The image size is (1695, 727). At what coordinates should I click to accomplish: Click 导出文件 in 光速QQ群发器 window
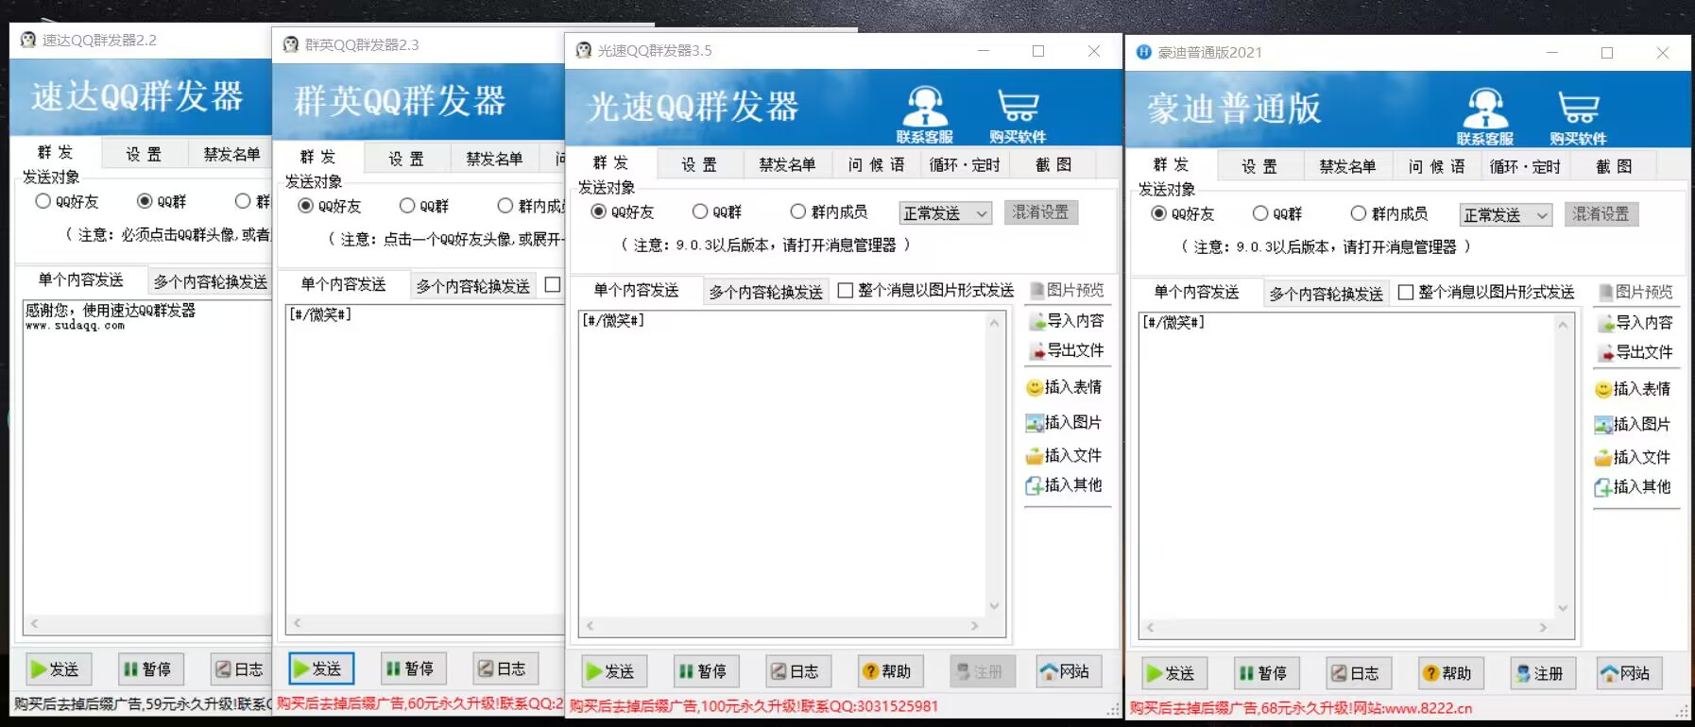[1067, 350]
